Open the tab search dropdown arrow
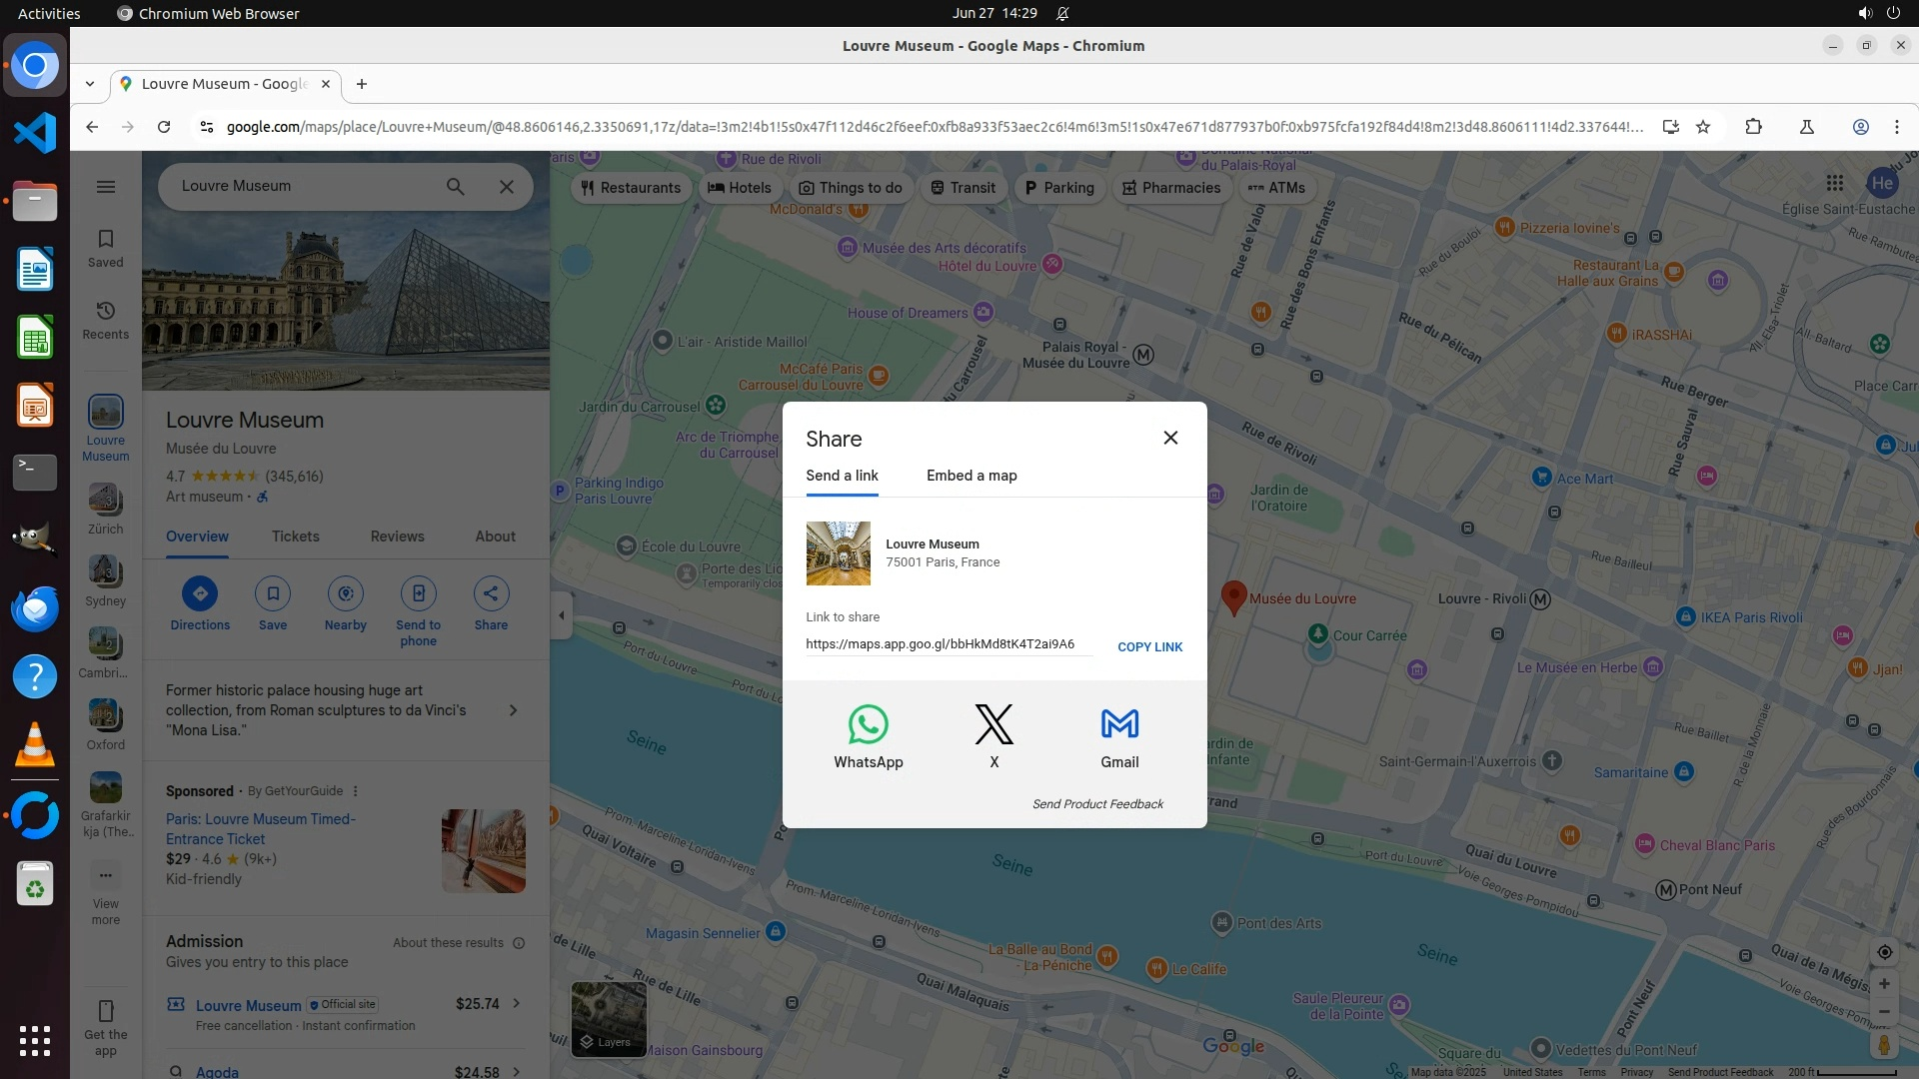 tap(90, 84)
